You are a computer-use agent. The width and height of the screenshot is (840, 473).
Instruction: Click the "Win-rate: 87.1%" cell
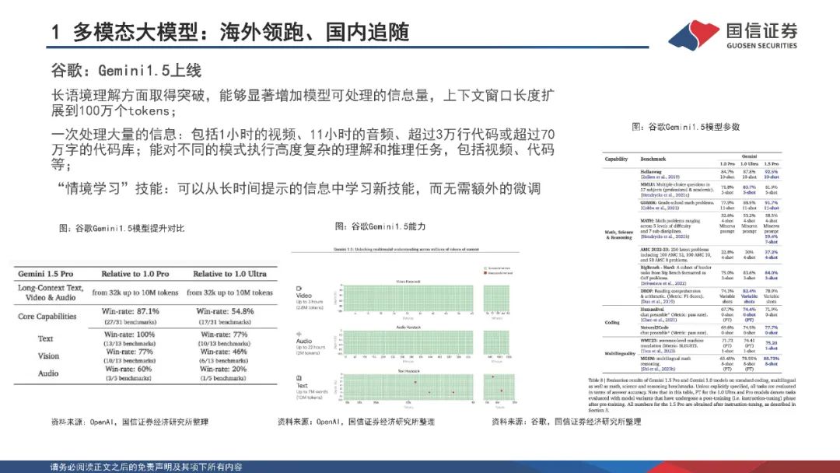click(130, 311)
